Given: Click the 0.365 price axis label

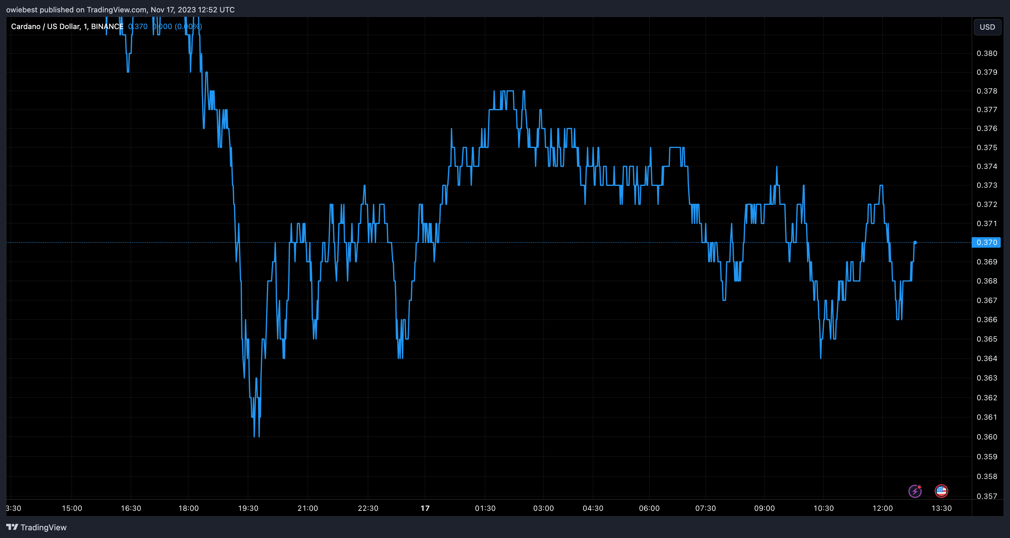Looking at the screenshot, I should [987, 339].
